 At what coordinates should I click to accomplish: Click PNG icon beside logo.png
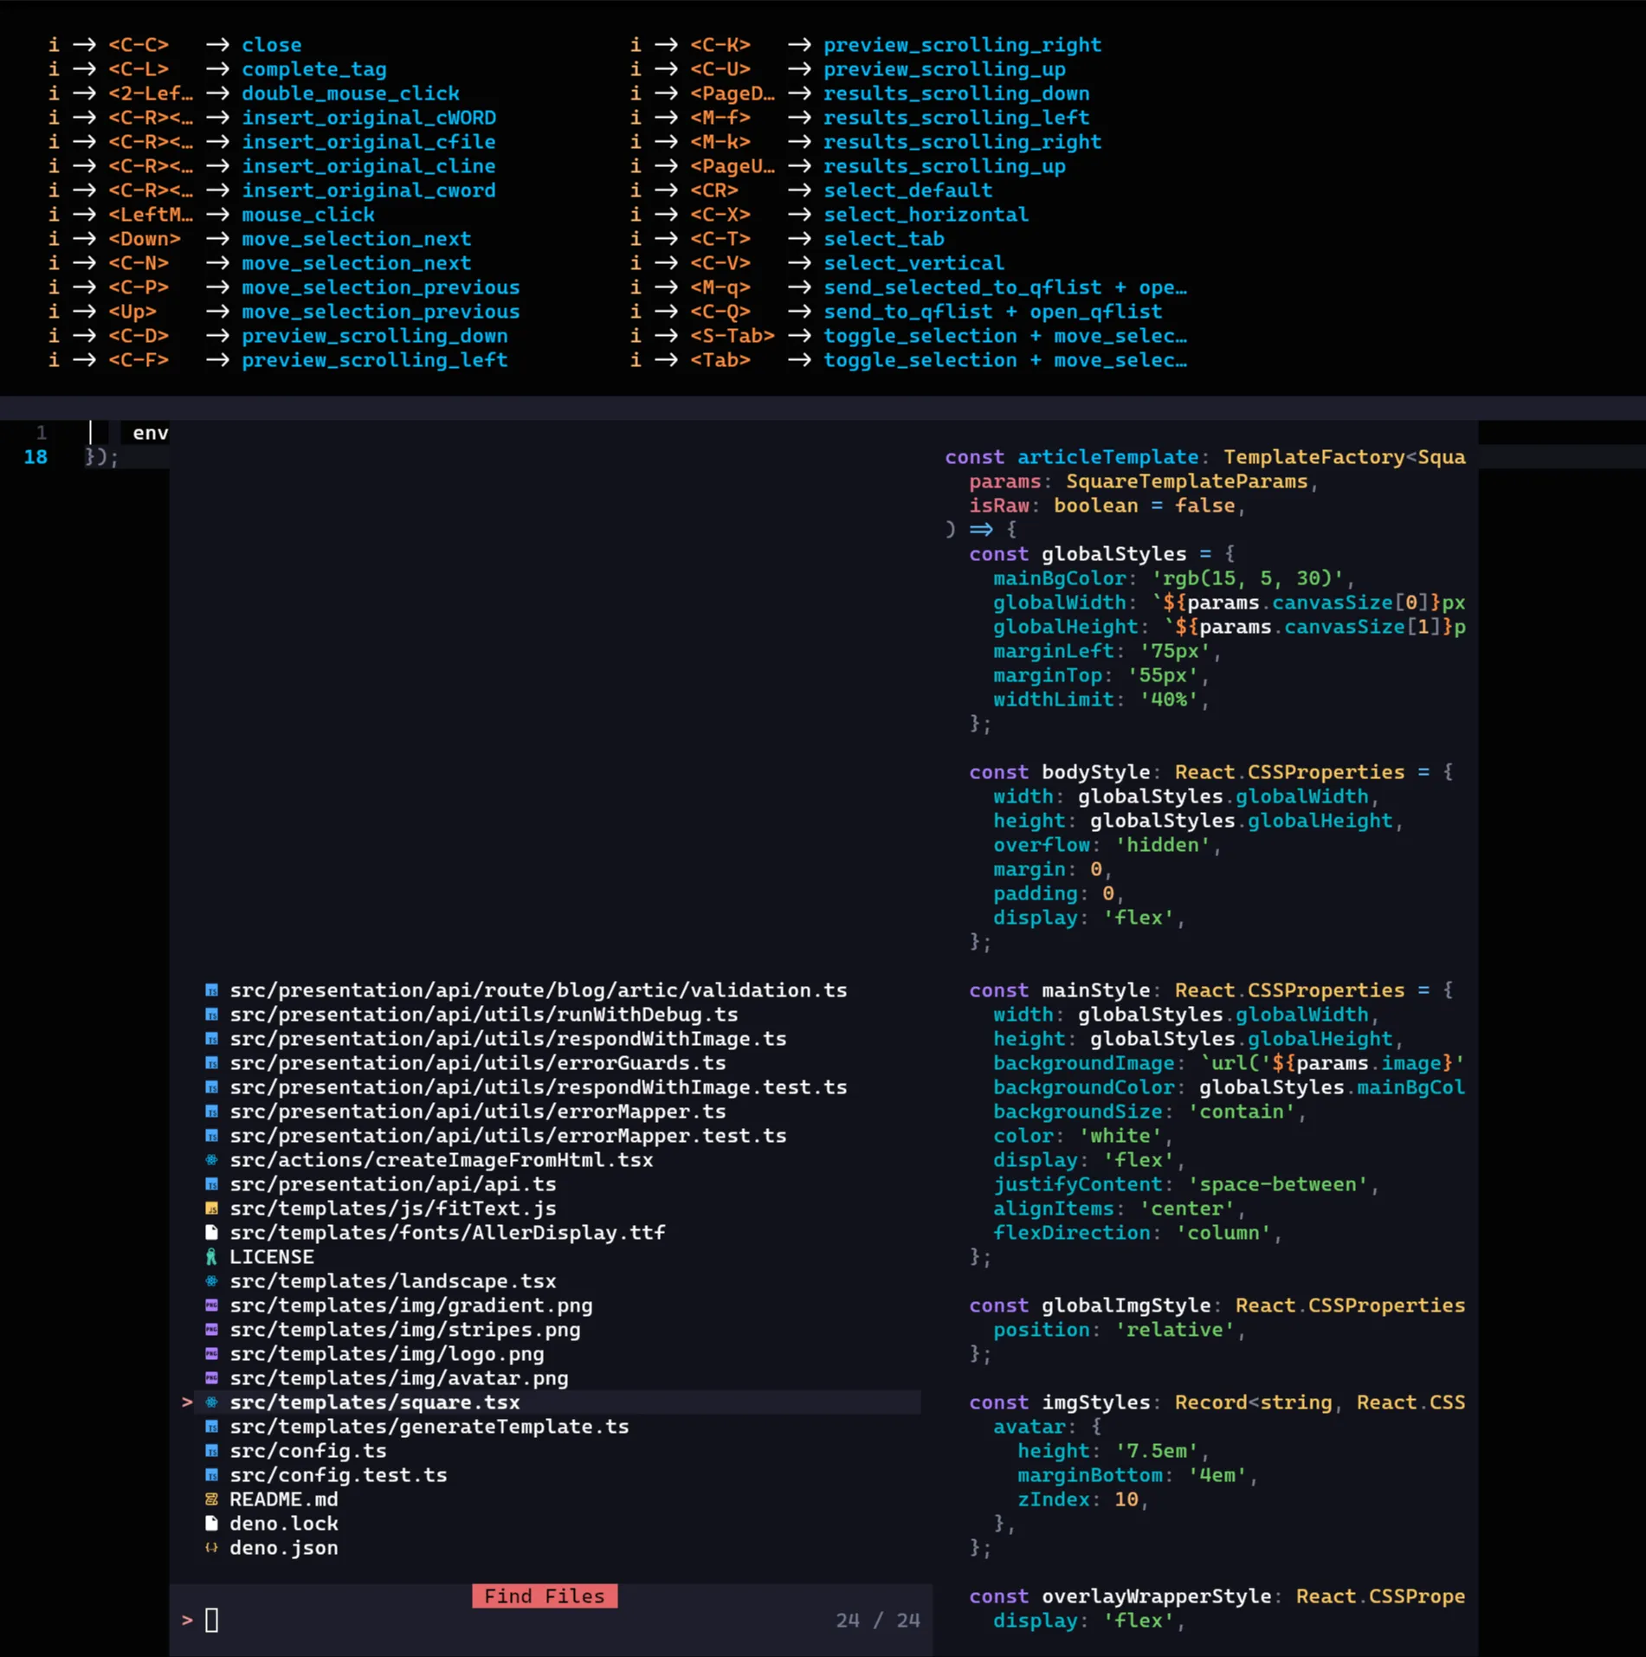[x=211, y=1354]
